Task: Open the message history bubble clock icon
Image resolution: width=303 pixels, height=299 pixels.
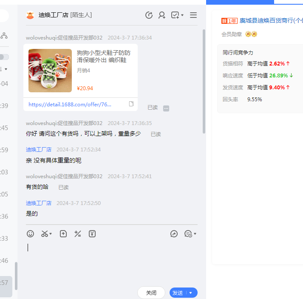Action: (x=188, y=234)
